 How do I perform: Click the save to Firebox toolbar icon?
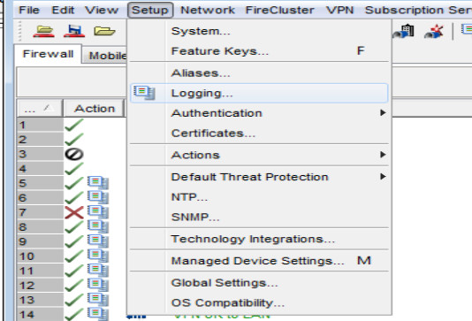pyautogui.click(x=74, y=31)
